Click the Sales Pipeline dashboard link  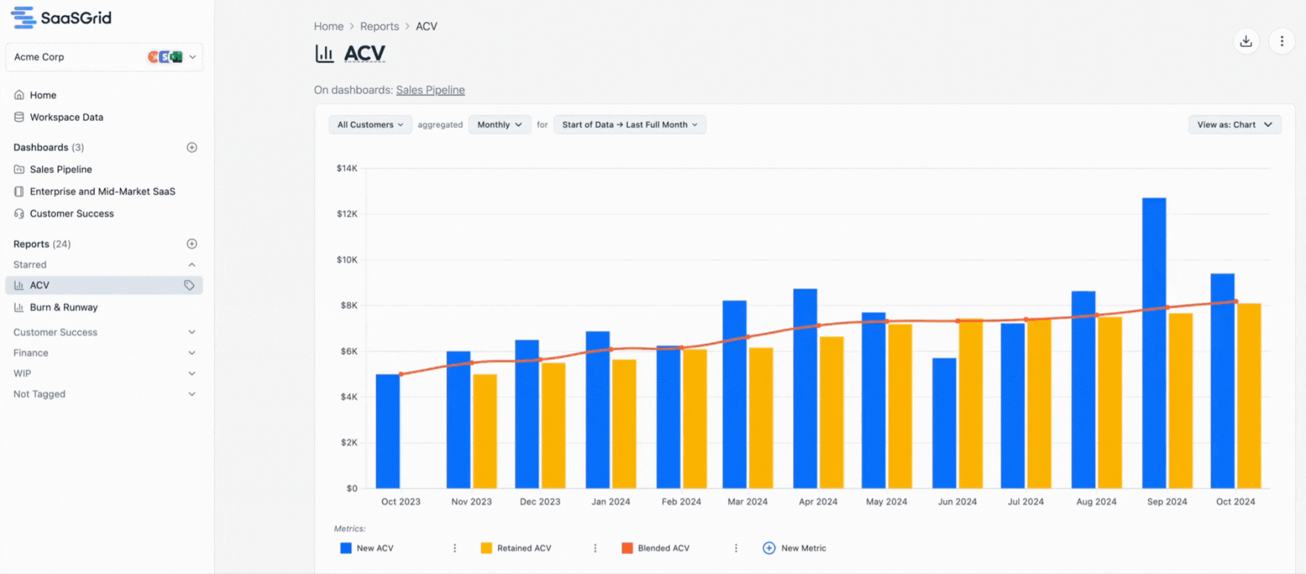point(430,90)
